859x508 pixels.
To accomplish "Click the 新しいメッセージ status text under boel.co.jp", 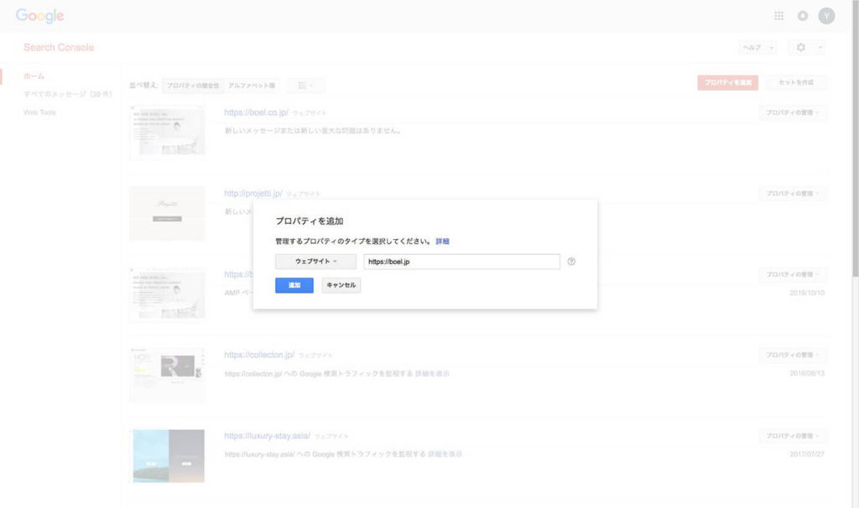I will tap(313, 131).
